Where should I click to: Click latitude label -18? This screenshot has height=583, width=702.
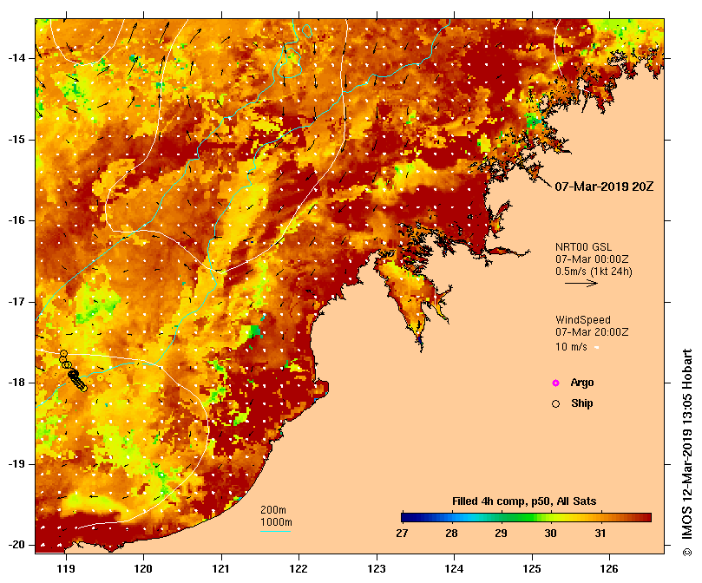pos(16,383)
